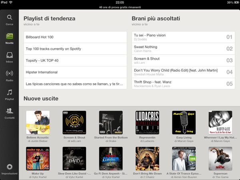Open A State Of Trance album cover

click(x=184, y=158)
